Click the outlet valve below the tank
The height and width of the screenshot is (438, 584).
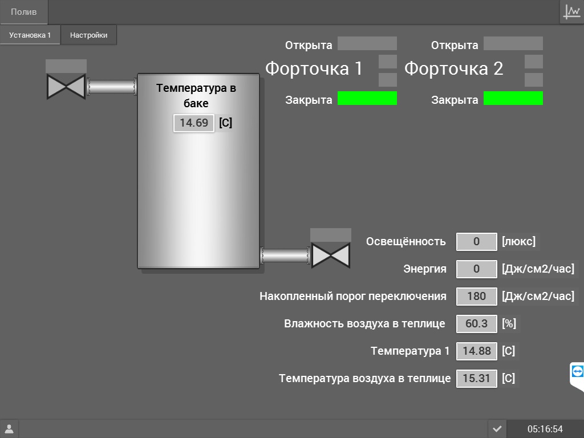pyautogui.click(x=331, y=255)
